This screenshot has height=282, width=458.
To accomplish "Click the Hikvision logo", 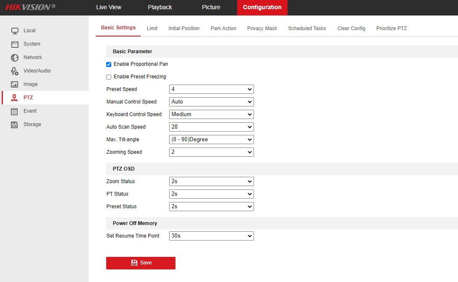I will [30, 7].
